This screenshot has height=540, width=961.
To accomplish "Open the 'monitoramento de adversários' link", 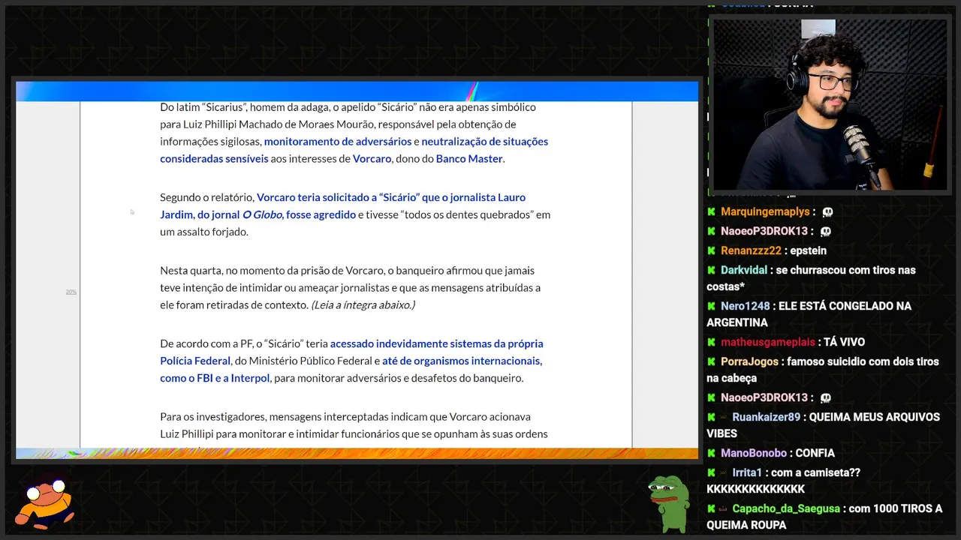I will (x=338, y=141).
